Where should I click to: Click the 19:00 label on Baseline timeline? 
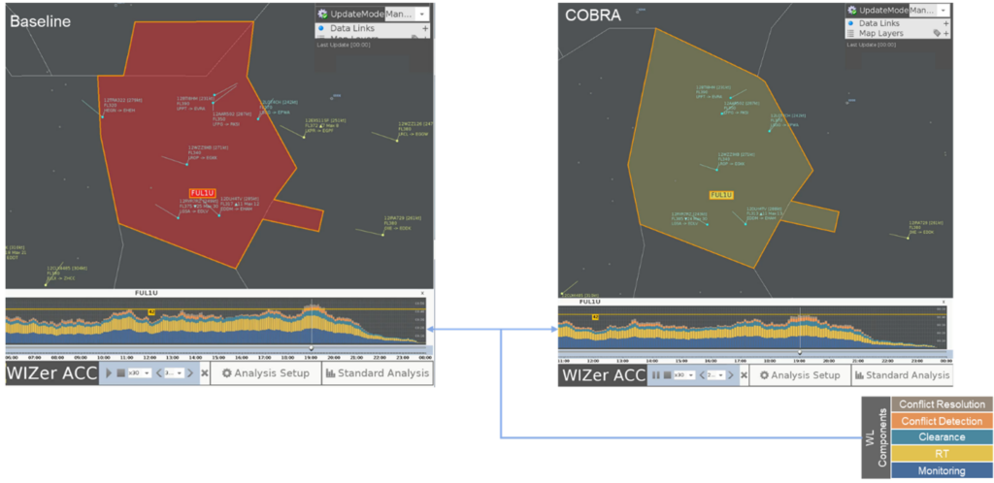tap(312, 357)
